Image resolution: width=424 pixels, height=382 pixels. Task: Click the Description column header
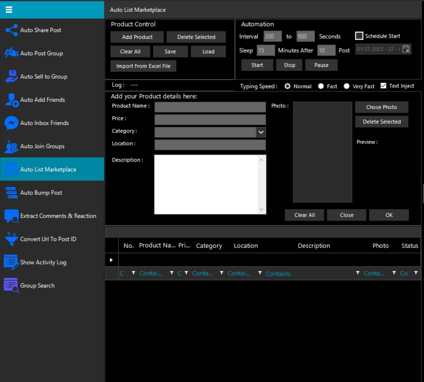(x=314, y=246)
